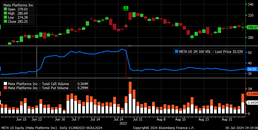Click the 34.05 volatility value tag

coord(252,69)
